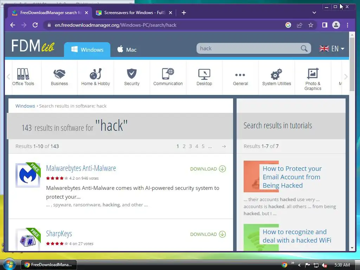The image size is (360, 270).
Task: Click the next page arrow in pagination
Action: click(x=224, y=146)
